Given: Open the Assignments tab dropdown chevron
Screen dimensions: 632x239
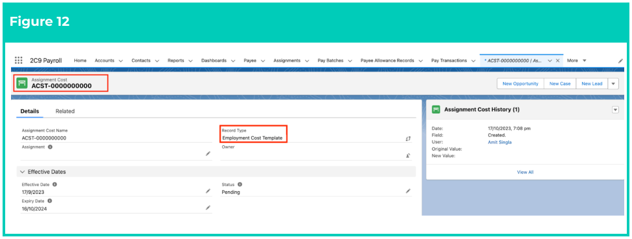Looking at the screenshot, I should click(x=307, y=61).
